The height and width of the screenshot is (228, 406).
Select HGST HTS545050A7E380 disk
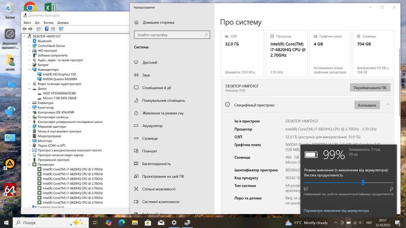[59, 94]
